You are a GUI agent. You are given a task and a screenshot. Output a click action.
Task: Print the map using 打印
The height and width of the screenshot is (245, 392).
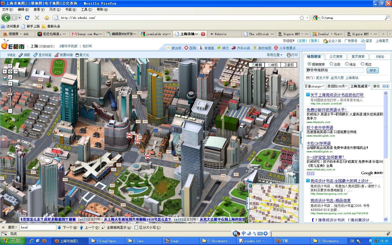(293, 55)
